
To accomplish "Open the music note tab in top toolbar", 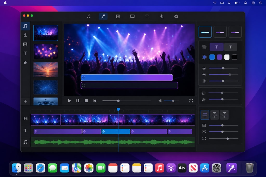I will (x=89, y=16).
